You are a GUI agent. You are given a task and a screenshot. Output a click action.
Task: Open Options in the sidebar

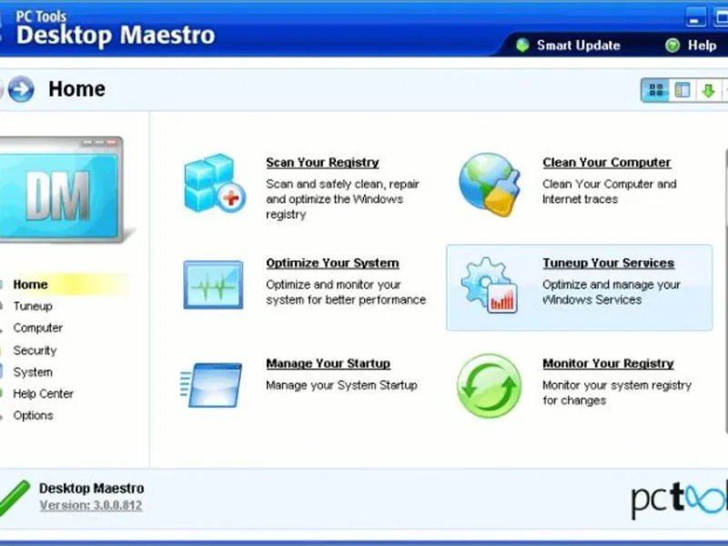click(x=33, y=416)
